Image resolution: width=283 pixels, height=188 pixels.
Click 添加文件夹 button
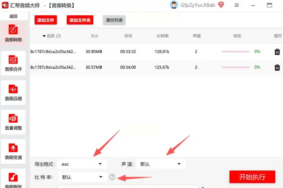click(80, 20)
